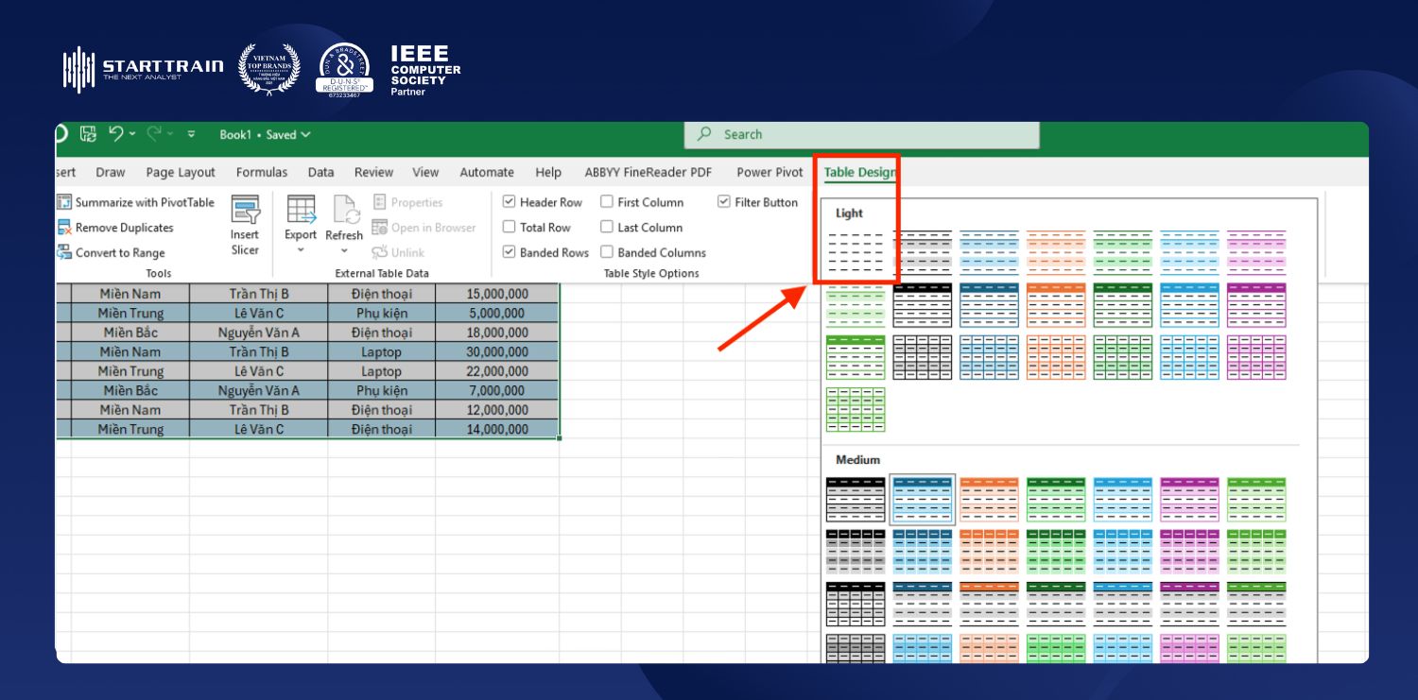
Task: Pick the Light pink banded style without header fill
Action: 1256,253
